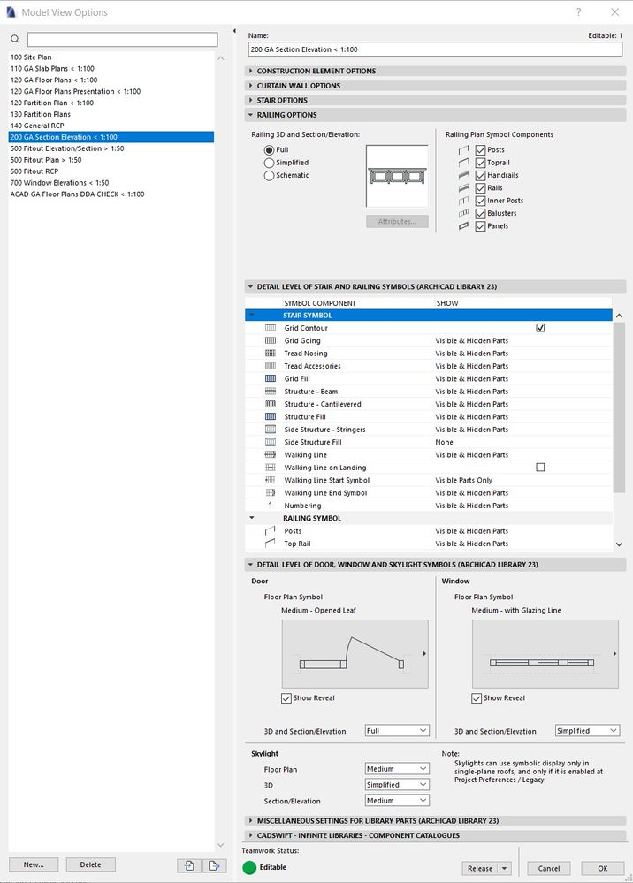633x883 pixels.
Task: Click the Side Structure - Stringers icon
Action: coord(271,429)
